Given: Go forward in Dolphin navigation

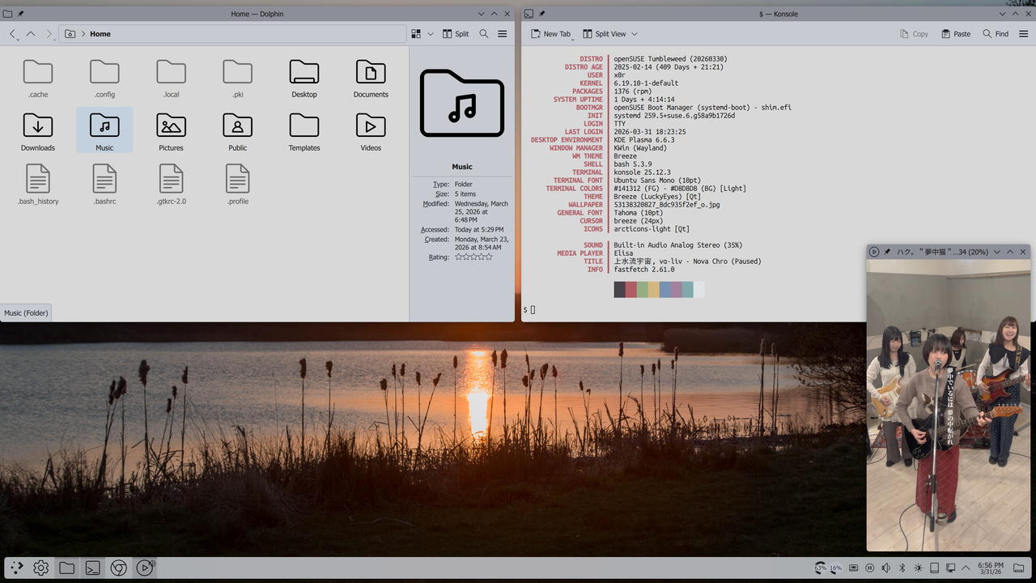Looking at the screenshot, I should pyautogui.click(x=49, y=34).
